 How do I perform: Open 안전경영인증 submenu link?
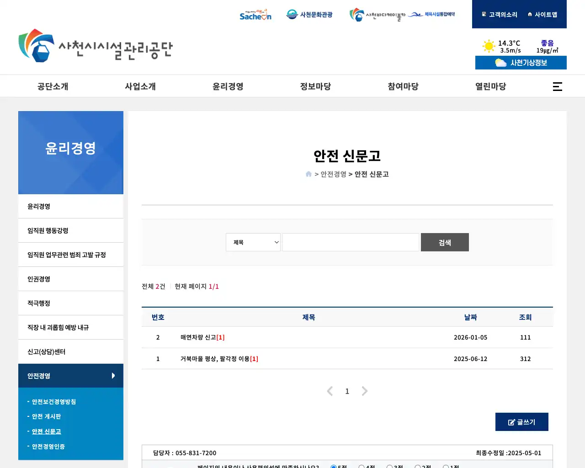click(x=48, y=447)
